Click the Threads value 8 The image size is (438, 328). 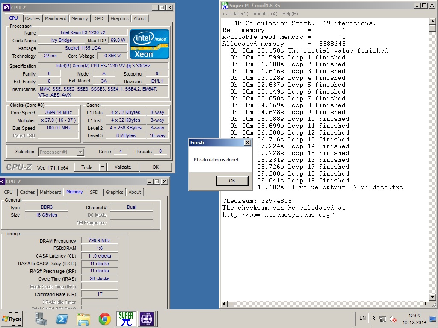click(x=160, y=151)
